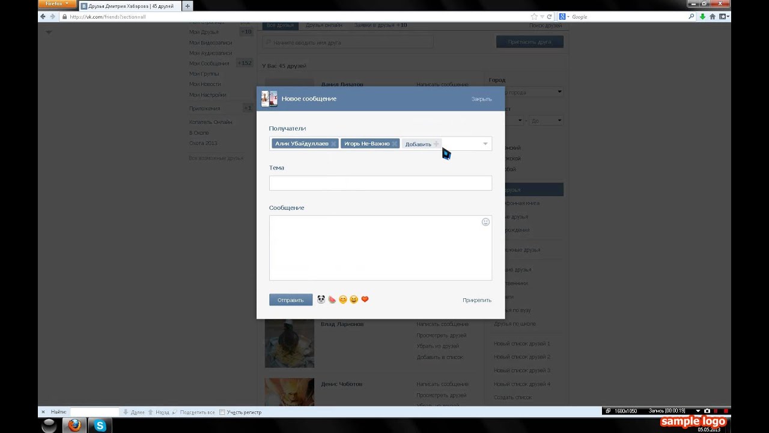Click the Firefox back arrow

43,17
